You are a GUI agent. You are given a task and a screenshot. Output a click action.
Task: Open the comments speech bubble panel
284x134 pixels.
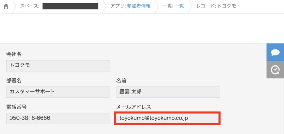275,52
